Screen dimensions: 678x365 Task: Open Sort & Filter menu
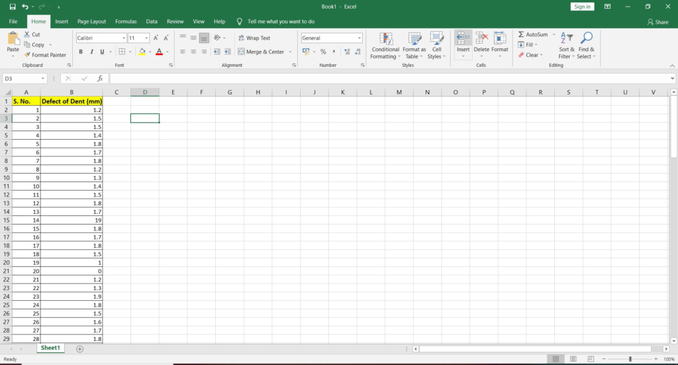click(x=567, y=46)
